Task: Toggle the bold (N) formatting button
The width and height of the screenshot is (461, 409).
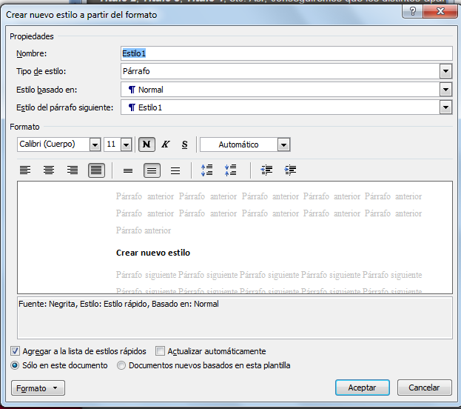Action: [x=147, y=144]
